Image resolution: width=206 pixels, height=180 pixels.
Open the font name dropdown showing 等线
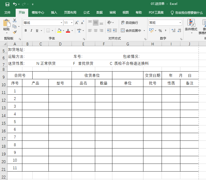[x=61, y=23]
